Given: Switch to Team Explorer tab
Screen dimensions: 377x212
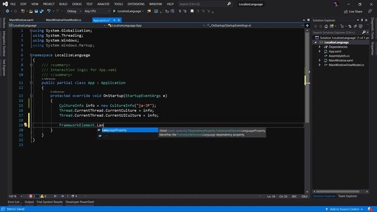Looking at the screenshot, I should (348, 196).
